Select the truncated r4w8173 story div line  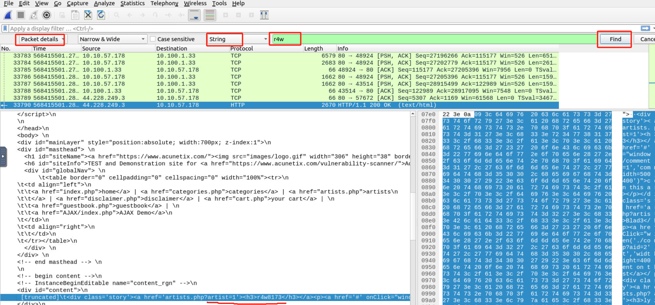(205, 297)
